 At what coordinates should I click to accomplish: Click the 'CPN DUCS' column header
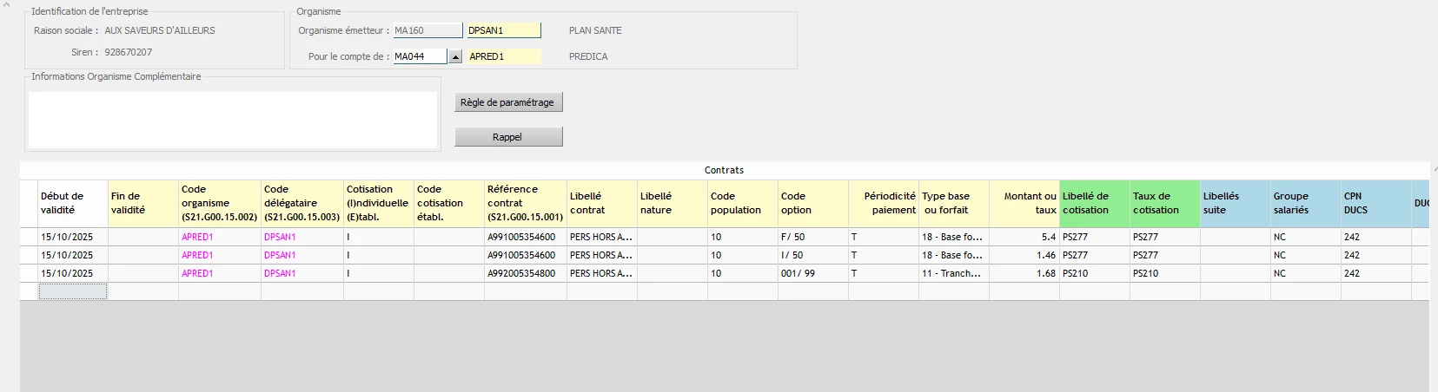point(1376,204)
